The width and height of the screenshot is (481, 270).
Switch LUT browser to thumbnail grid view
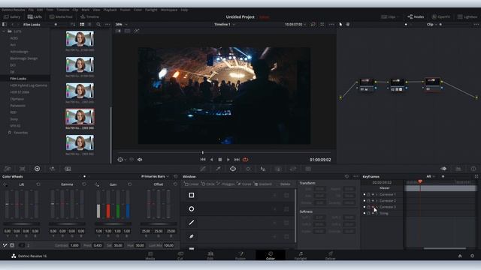pos(82,24)
